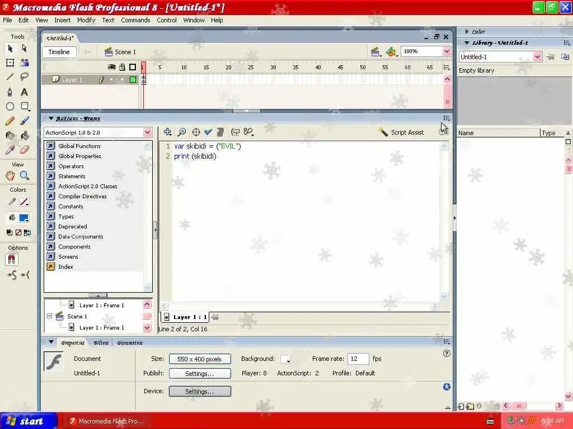Select the Gradient Transform tool

tap(24, 63)
